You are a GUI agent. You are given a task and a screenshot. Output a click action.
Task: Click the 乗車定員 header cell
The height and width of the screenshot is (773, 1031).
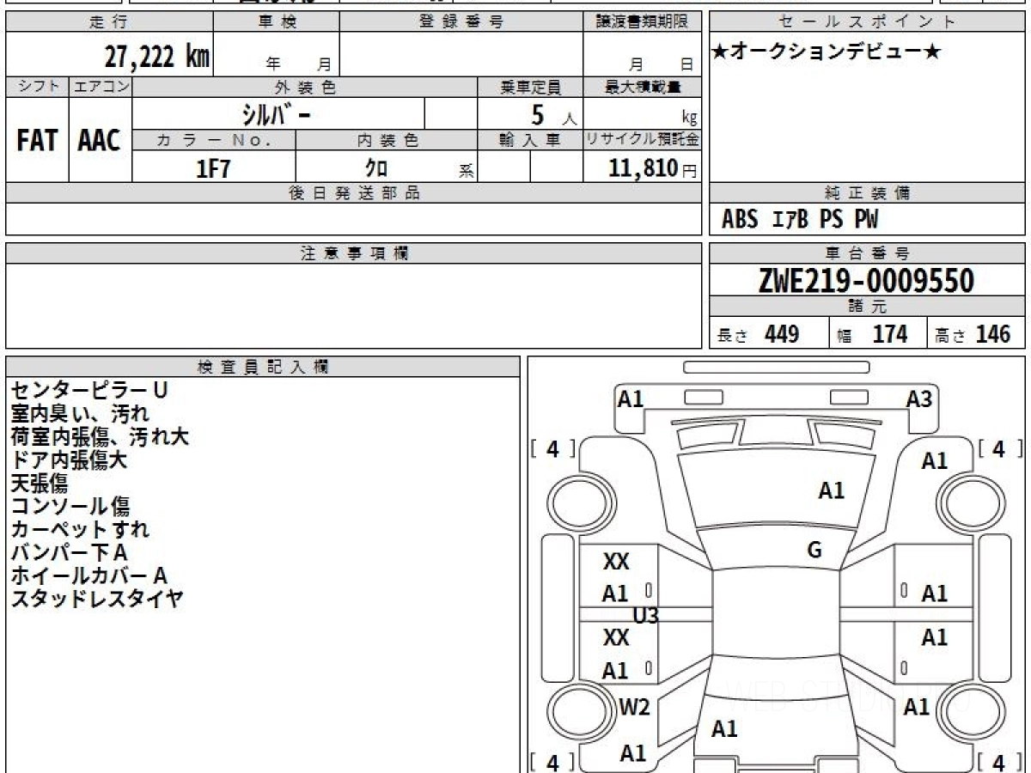click(x=530, y=87)
